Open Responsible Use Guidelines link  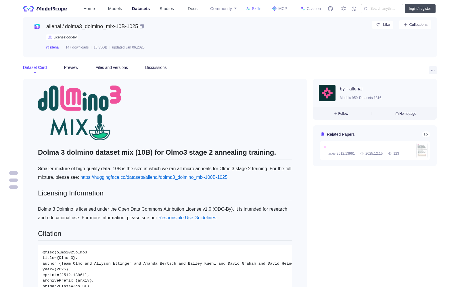(187, 218)
